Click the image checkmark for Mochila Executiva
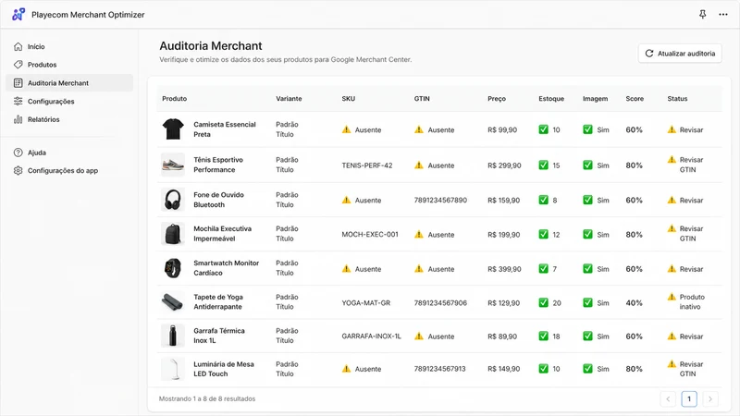This screenshot has width=740, height=416. coord(587,234)
